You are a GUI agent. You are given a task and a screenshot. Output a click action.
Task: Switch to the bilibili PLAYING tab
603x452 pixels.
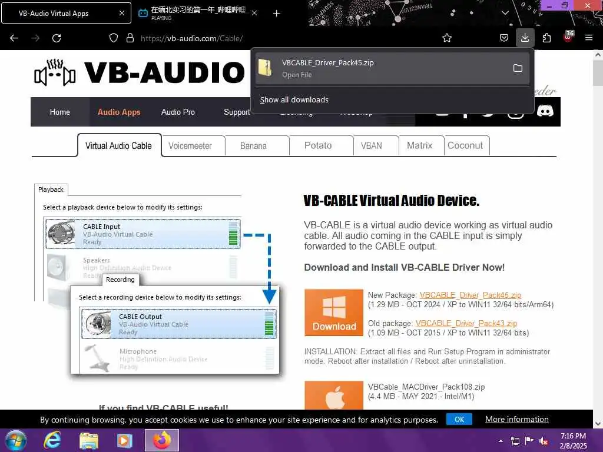pos(197,13)
